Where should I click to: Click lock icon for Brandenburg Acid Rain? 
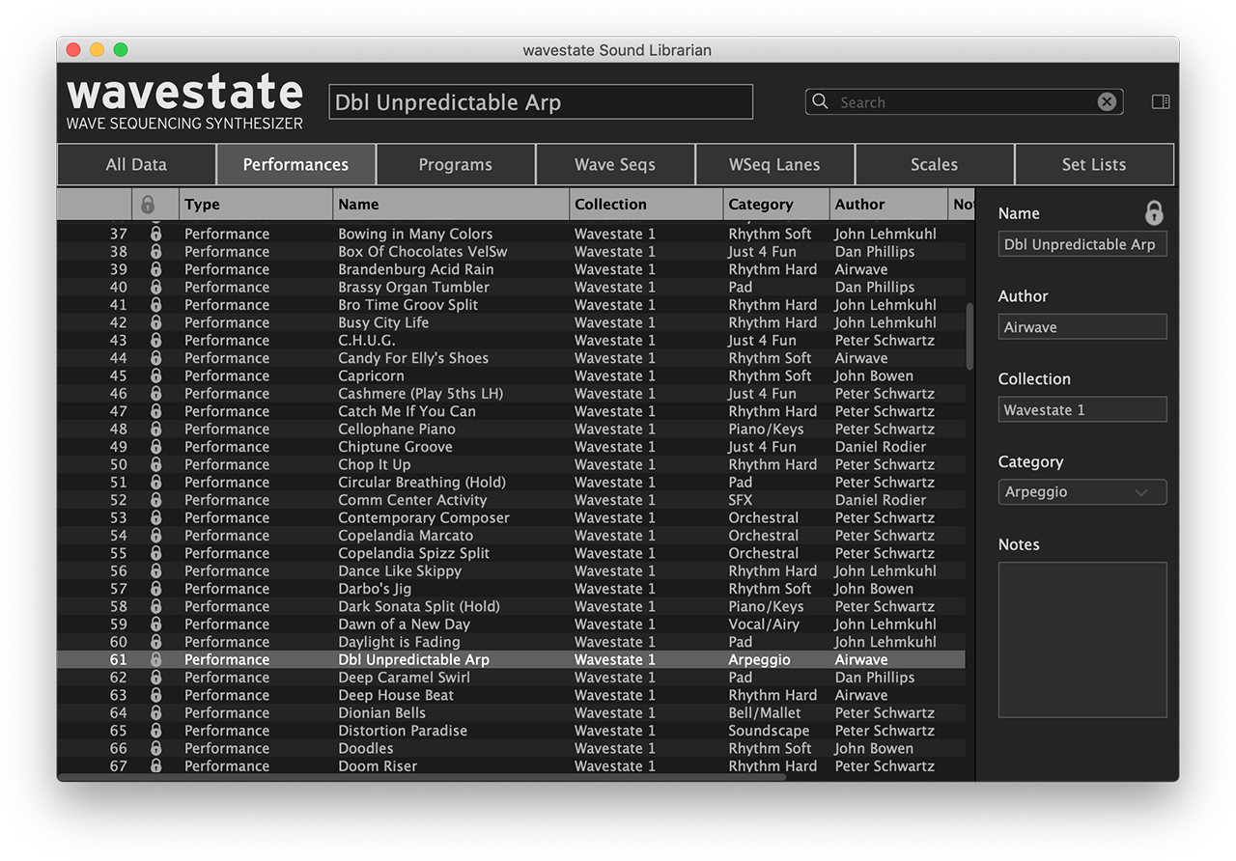pos(155,269)
